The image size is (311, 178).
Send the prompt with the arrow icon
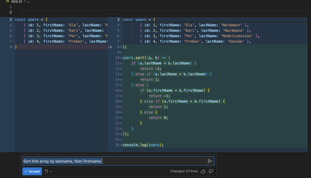210,161
